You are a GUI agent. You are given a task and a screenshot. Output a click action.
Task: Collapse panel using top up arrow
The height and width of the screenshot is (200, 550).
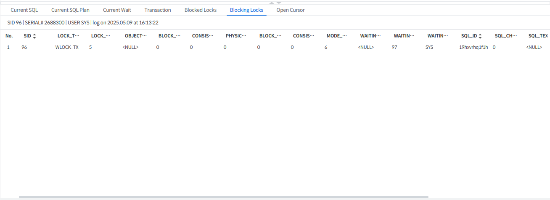tap(272, 3)
